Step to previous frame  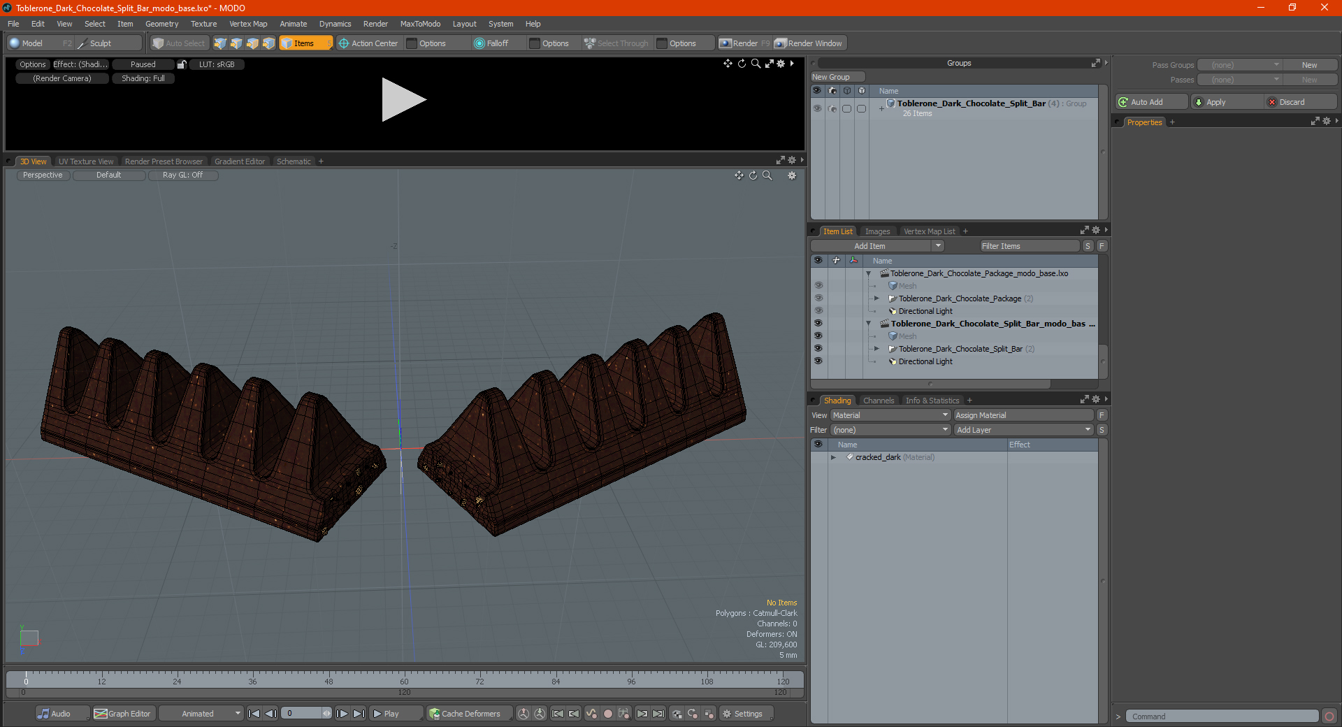point(270,714)
